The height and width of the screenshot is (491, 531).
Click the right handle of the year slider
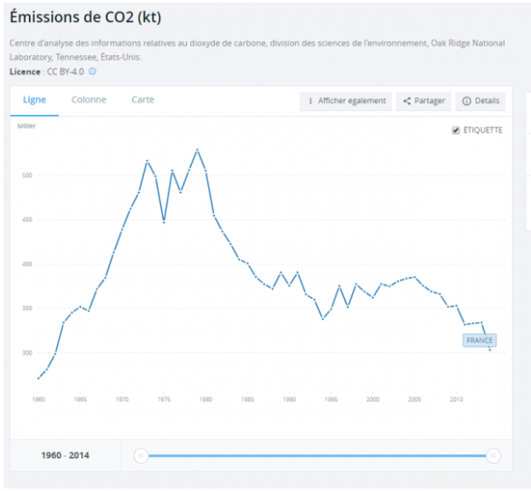click(493, 456)
